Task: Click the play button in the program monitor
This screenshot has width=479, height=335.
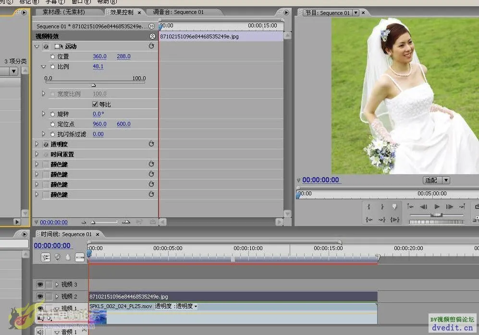Action: point(437,206)
